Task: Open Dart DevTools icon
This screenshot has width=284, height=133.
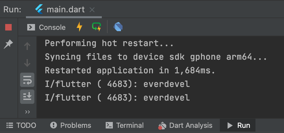Action: click(118, 27)
